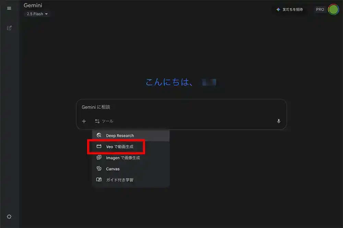Click the Canvas icon in tools list
343x228 pixels.
tap(99, 169)
